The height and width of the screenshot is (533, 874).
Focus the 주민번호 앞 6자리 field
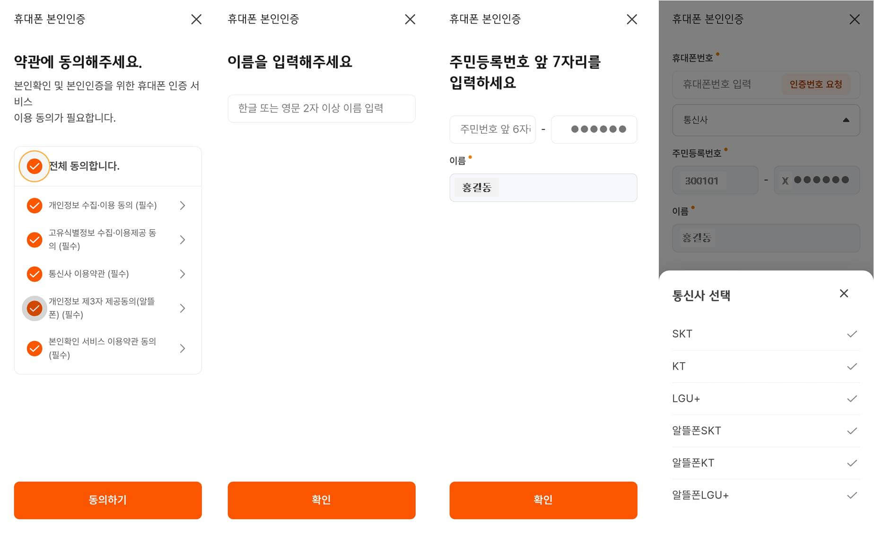pyautogui.click(x=493, y=129)
